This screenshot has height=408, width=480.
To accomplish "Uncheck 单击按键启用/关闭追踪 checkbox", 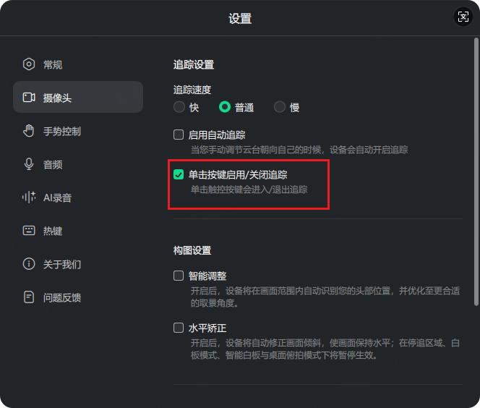I will click(179, 174).
